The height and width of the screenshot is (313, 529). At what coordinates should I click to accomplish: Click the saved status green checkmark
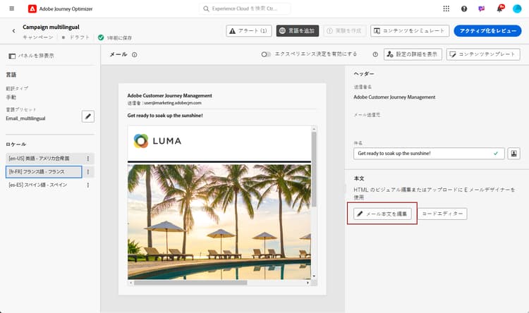click(x=101, y=37)
